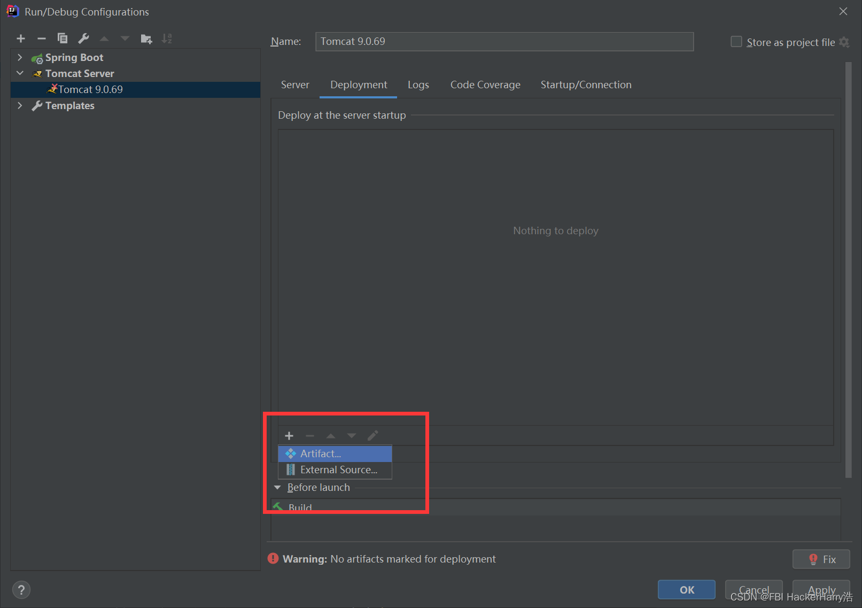Image resolution: width=862 pixels, height=608 pixels.
Task: Expand the Templates node
Action: pos(20,105)
